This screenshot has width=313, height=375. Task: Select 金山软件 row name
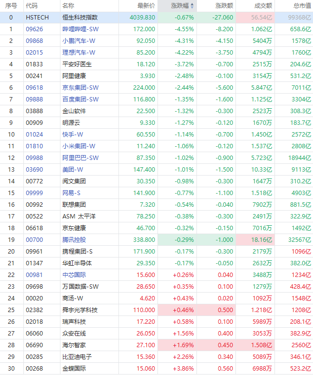tap(74, 111)
